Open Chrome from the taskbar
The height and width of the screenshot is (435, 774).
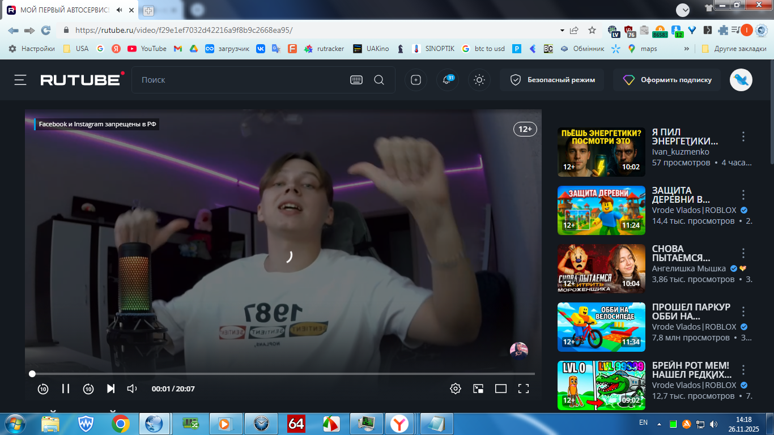click(120, 424)
